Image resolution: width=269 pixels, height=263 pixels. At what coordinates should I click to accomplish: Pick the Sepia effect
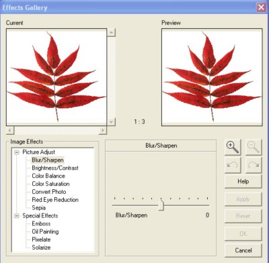[39, 208]
